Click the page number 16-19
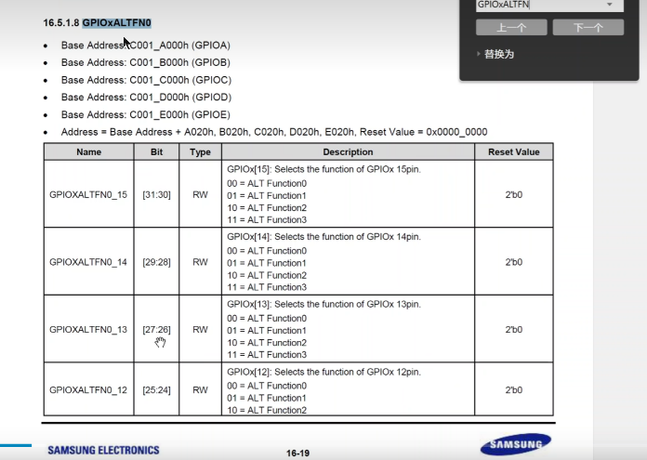 (297, 453)
